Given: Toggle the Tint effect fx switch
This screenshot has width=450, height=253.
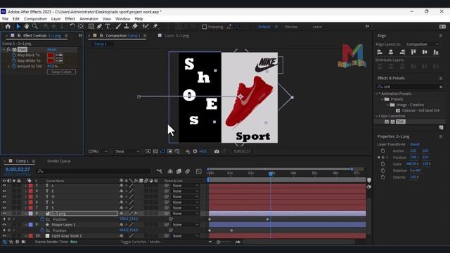Looking at the screenshot, I should [8, 49].
